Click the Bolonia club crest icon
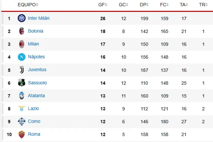The width and height of the screenshot is (213, 142). (x=22, y=31)
